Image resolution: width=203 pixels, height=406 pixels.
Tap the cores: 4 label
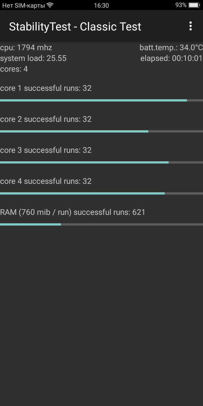(x=14, y=69)
